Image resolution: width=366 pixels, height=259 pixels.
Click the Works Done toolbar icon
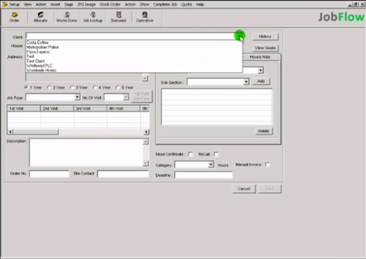click(67, 17)
